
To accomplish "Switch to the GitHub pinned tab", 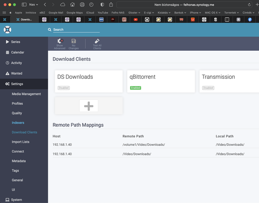I will pyautogui.click(x=147, y=19).
